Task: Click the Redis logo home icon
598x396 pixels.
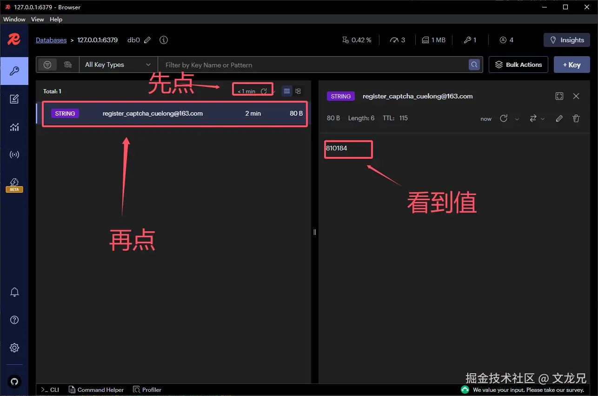Action: click(x=14, y=40)
